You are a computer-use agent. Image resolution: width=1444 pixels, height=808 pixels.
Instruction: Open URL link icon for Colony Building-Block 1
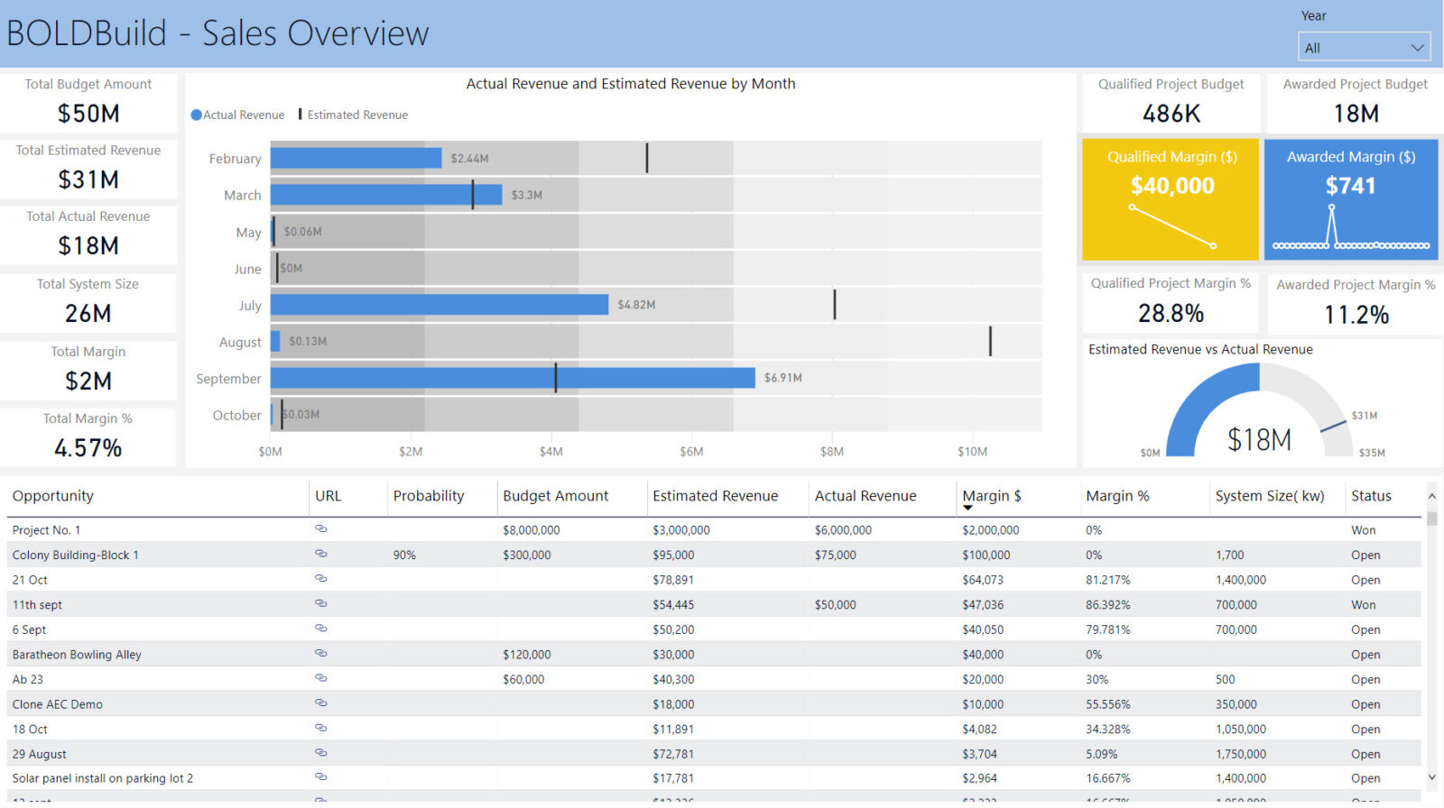point(320,554)
